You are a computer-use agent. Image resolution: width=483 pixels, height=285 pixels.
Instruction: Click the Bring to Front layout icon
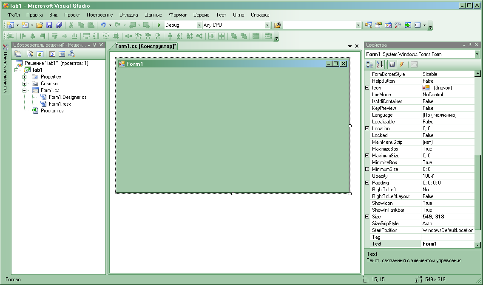[x=234, y=36]
